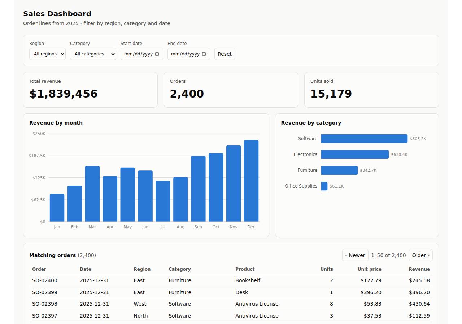Open the Start date calendar picker icon
462x324 pixels.
(157, 54)
